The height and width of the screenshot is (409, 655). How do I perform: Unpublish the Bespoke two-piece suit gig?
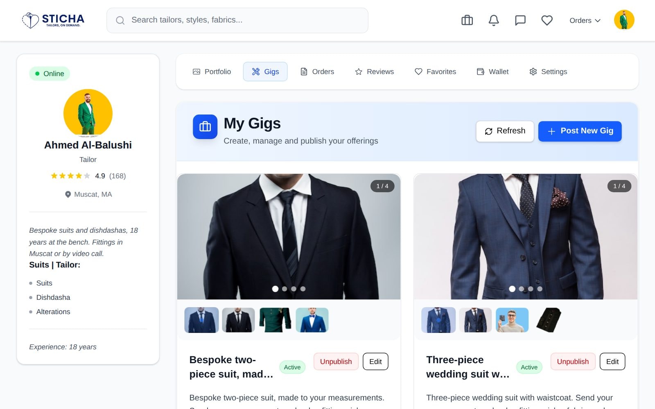coord(336,362)
